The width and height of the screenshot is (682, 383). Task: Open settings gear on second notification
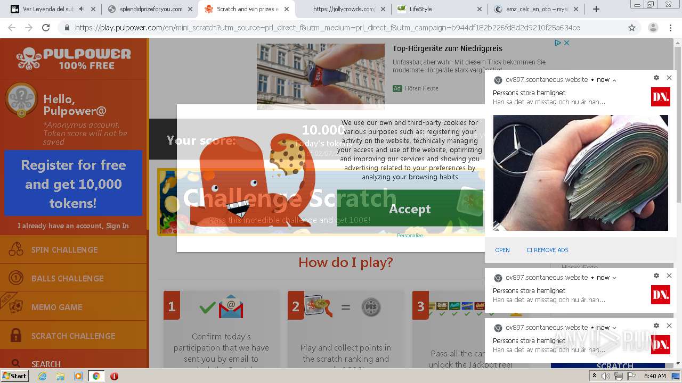(656, 276)
